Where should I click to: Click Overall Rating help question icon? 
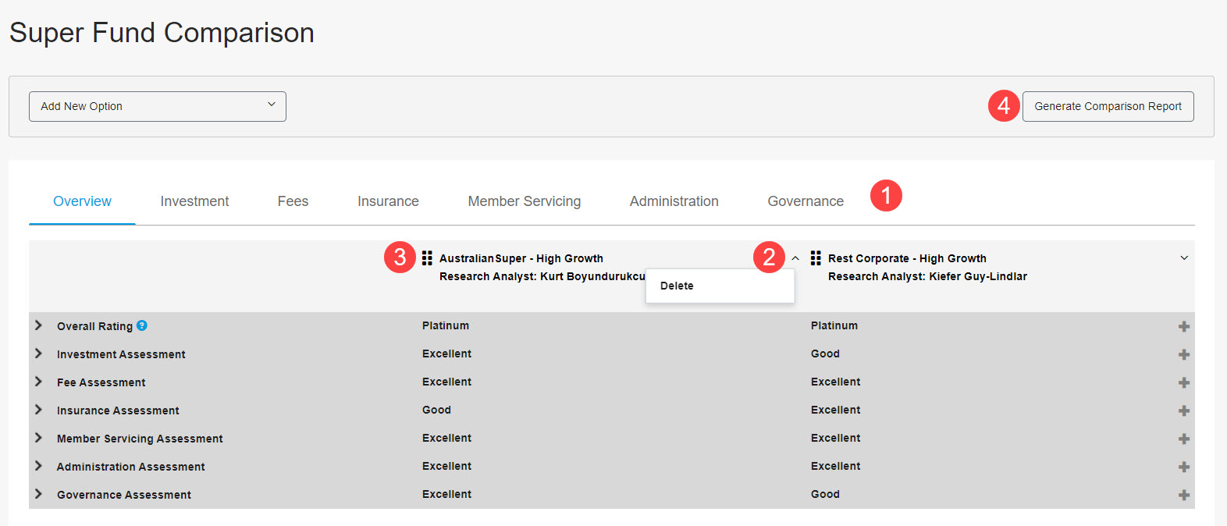(142, 325)
